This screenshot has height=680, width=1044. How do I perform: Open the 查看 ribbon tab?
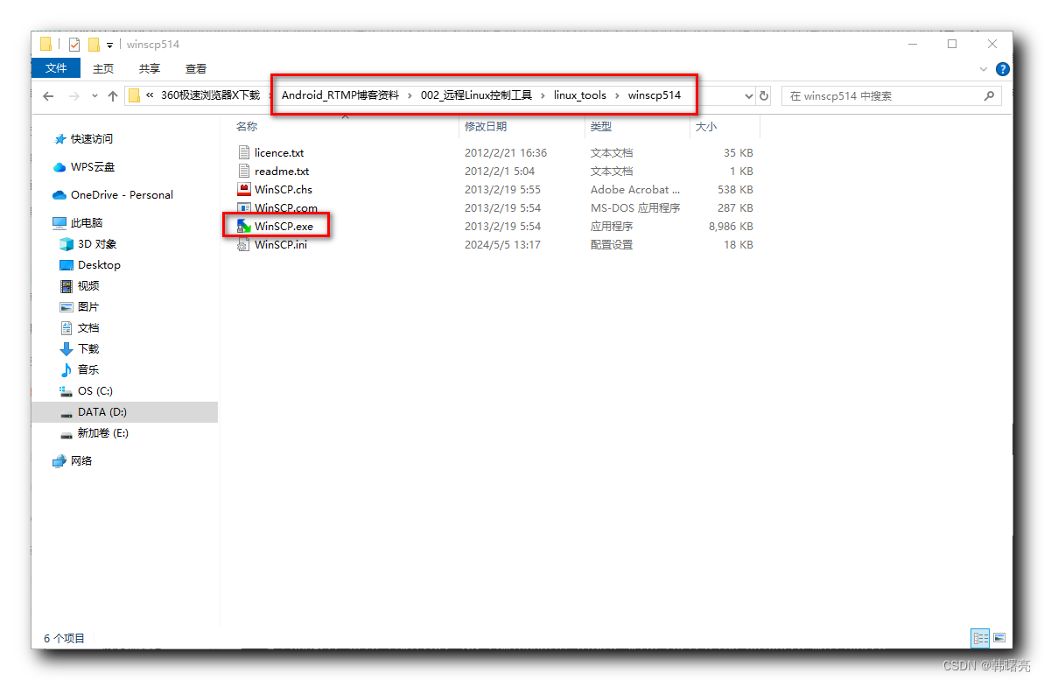(x=194, y=67)
